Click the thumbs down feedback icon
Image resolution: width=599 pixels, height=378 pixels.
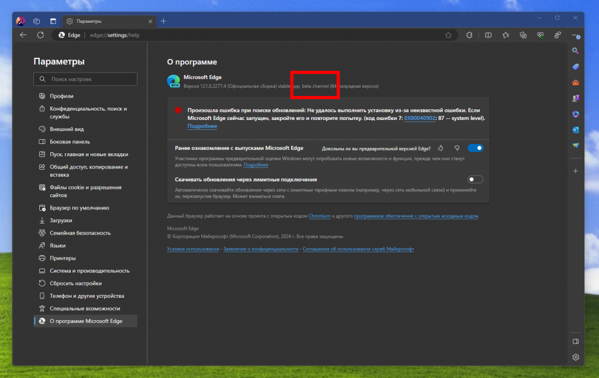[x=457, y=148]
